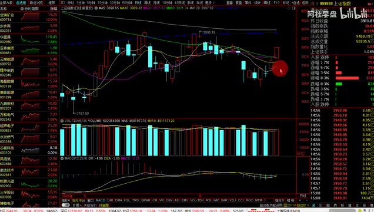The width and height of the screenshot is (374, 212).
Task: Expand the 更多 periods list
Action: pos(210,2)
